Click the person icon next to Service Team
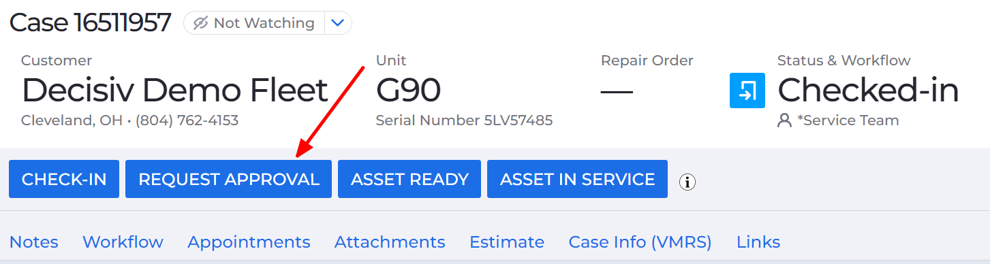This screenshot has height=264, width=990. click(x=785, y=120)
